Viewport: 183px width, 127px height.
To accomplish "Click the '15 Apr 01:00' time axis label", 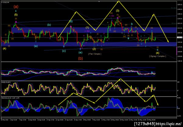I will pyautogui.click(x=41, y=120).
